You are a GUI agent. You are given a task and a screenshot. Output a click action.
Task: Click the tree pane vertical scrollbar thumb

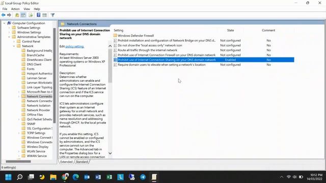pos(55,76)
